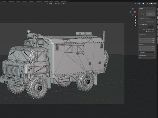Click the lock camera to view icon
Screen dimensions: 158x118
click(135, 26)
